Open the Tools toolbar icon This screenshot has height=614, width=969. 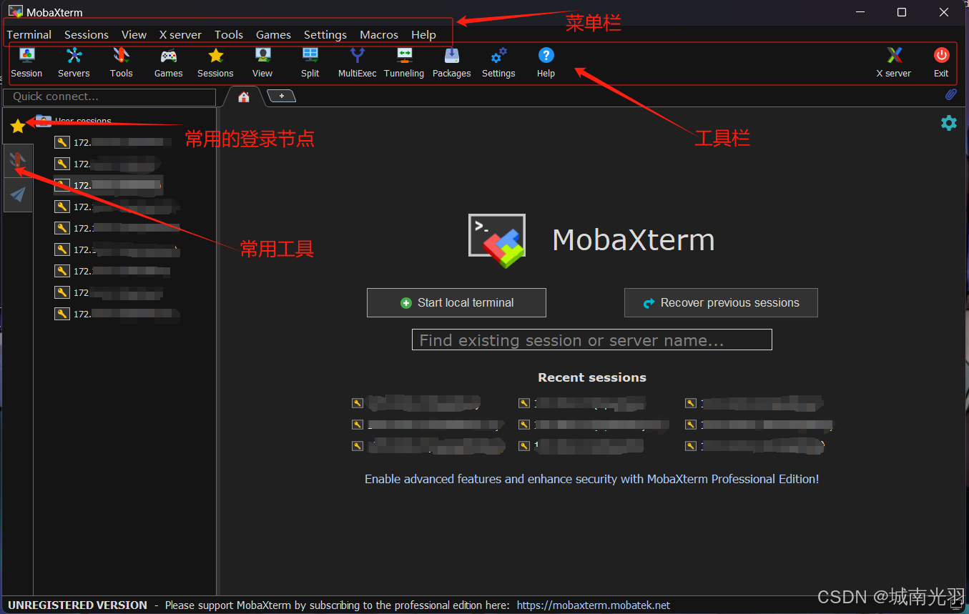click(121, 62)
